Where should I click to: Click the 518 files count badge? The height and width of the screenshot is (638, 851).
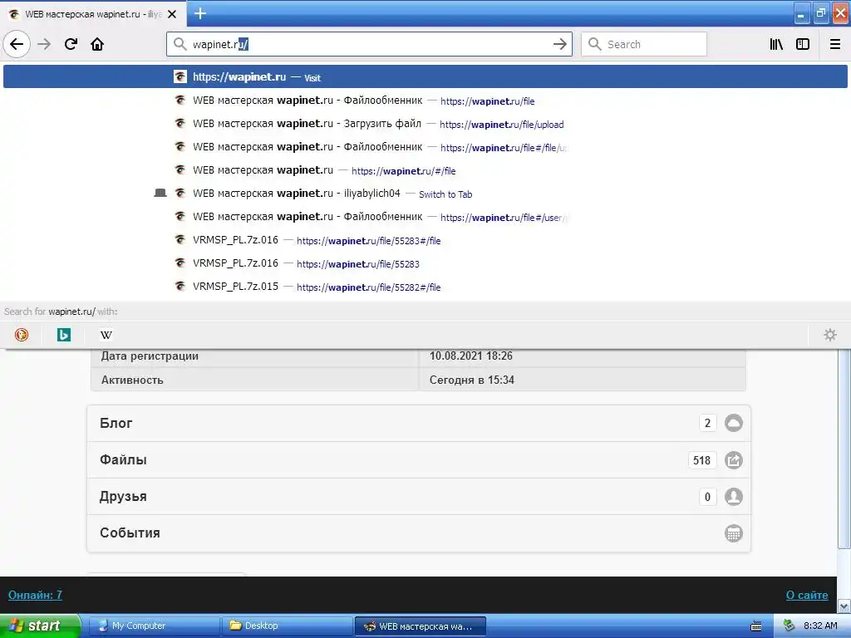(701, 460)
